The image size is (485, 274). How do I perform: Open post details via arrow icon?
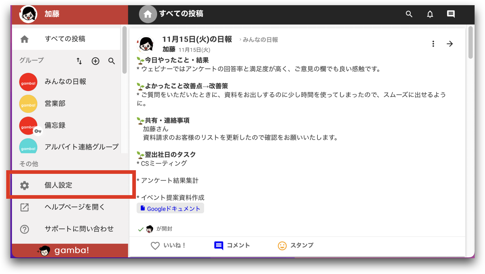pos(450,44)
